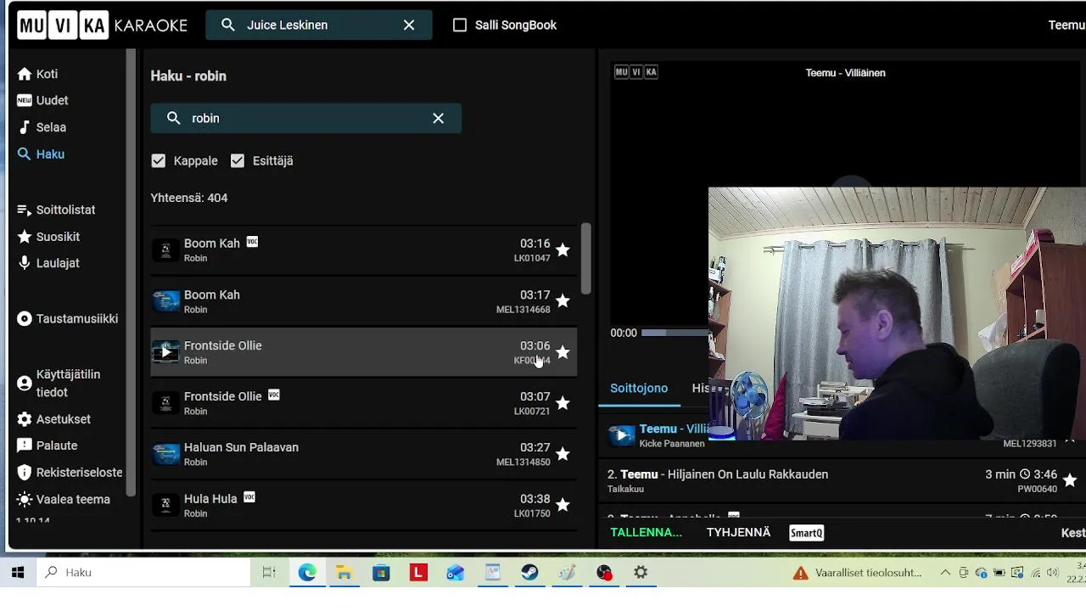Switch to the Soittojono queue tab

[x=639, y=388]
